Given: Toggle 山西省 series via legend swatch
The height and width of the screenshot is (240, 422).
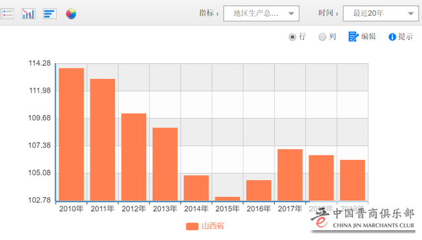Looking at the screenshot, I should (x=192, y=226).
